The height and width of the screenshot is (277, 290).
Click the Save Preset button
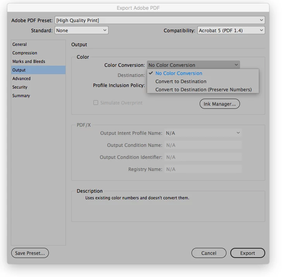[x=30, y=253]
